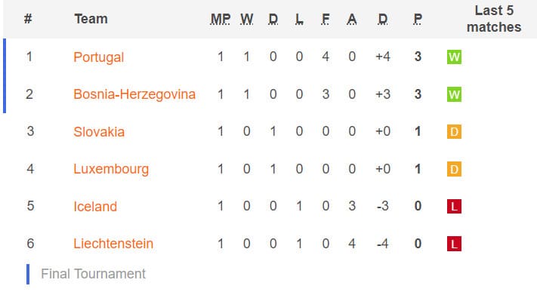Open the Luxembourg team link
The image size is (537, 295).
point(111,169)
